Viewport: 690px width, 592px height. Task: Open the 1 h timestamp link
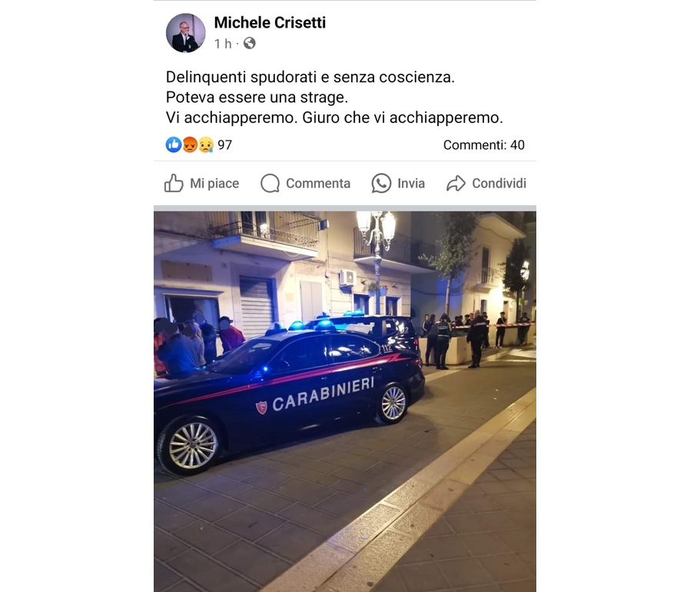[x=223, y=44]
